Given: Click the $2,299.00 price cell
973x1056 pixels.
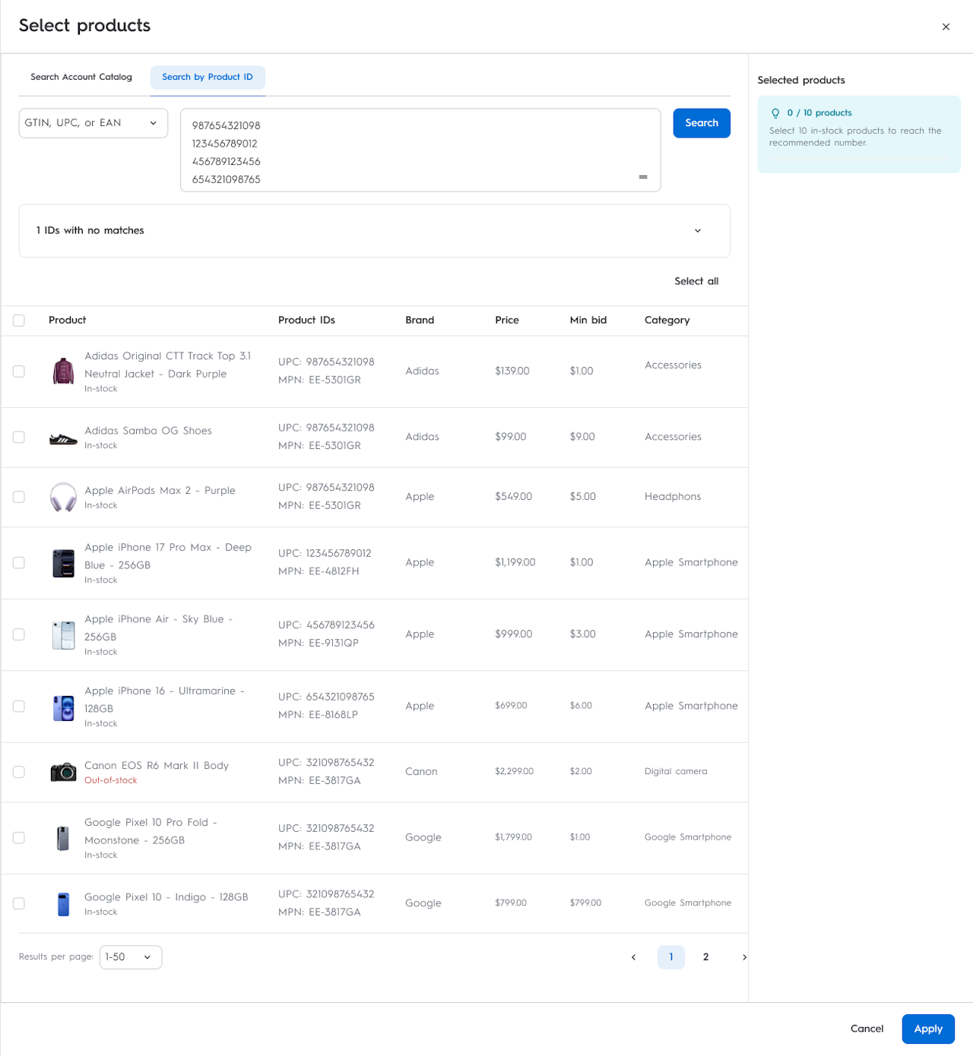Looking at the screenshot, I should [515, 772].
